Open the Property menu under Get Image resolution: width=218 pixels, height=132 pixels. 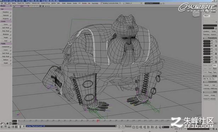tap(6, 19)
